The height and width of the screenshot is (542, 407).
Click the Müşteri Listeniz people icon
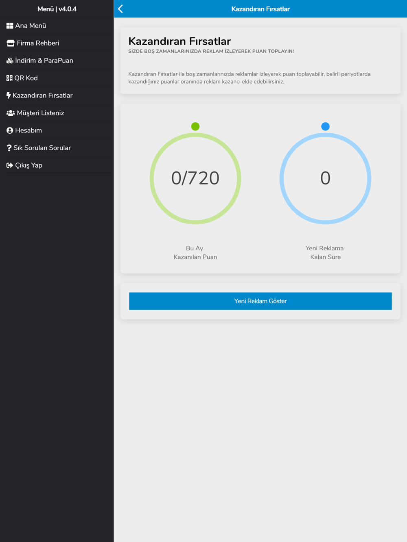click(x=11, y=113)
